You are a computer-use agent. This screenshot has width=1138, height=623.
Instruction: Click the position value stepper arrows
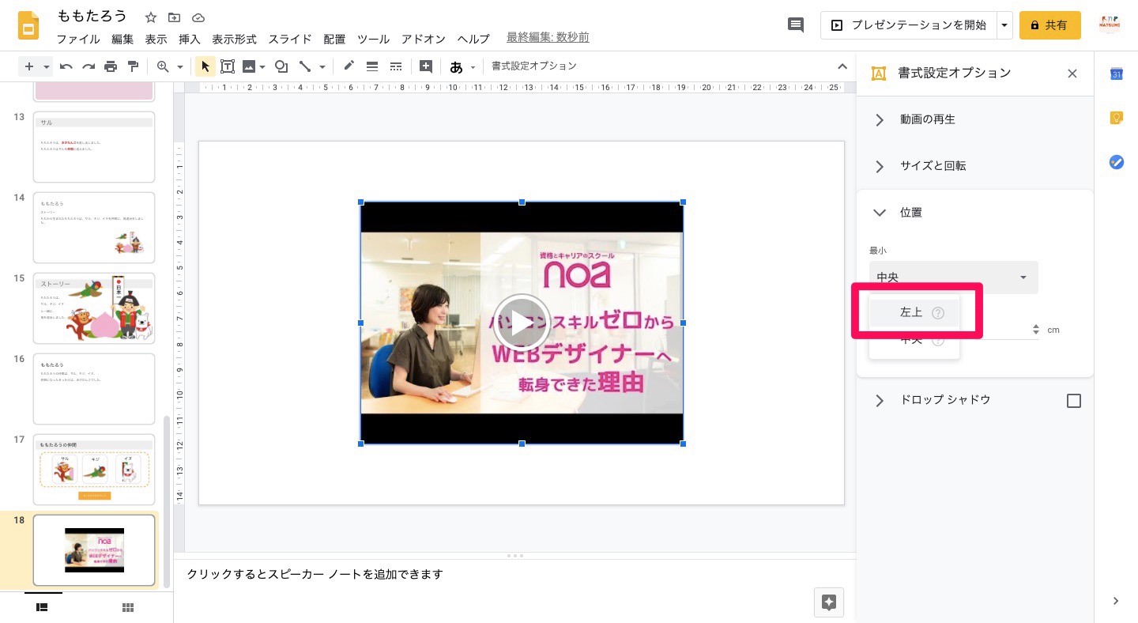click(1036, 329)
